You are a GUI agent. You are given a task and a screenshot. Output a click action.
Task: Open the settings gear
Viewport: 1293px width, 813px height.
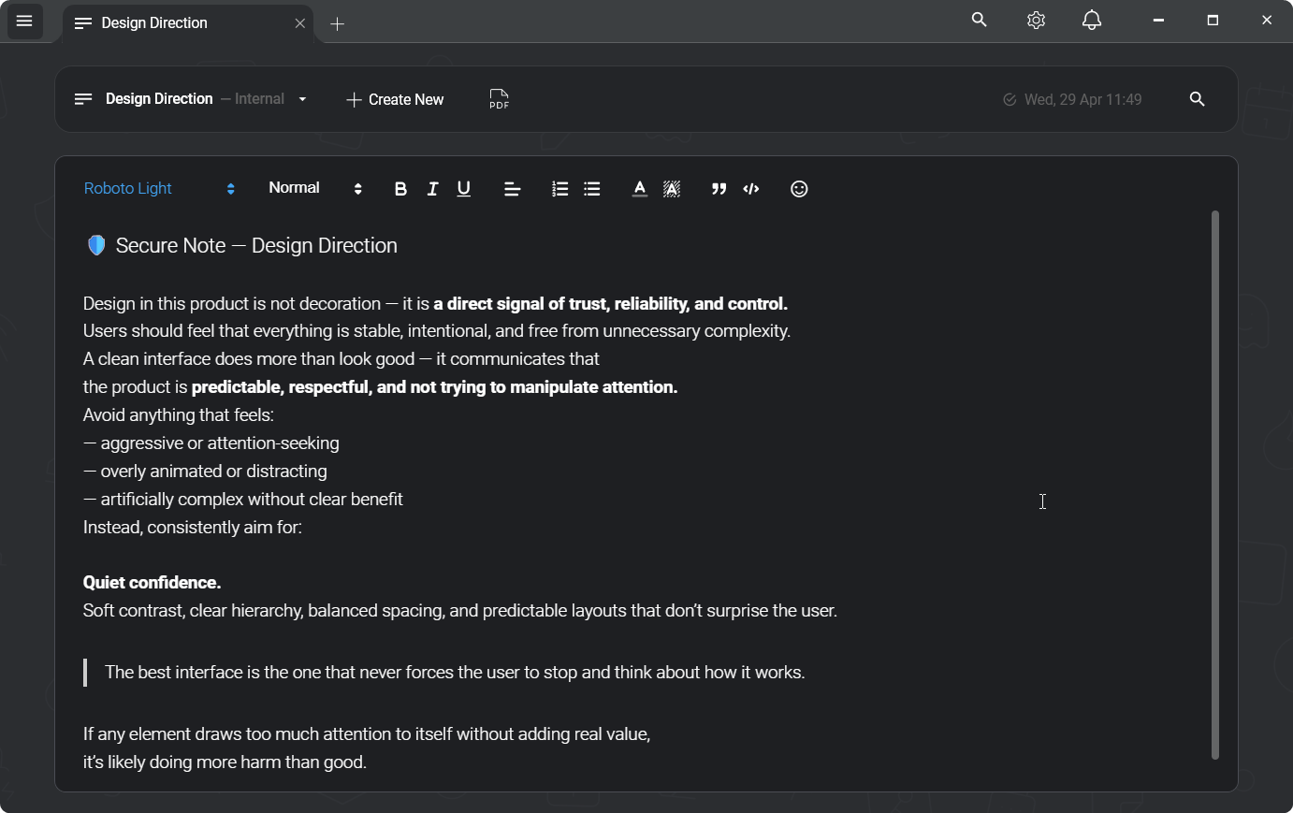(1036, 21)
